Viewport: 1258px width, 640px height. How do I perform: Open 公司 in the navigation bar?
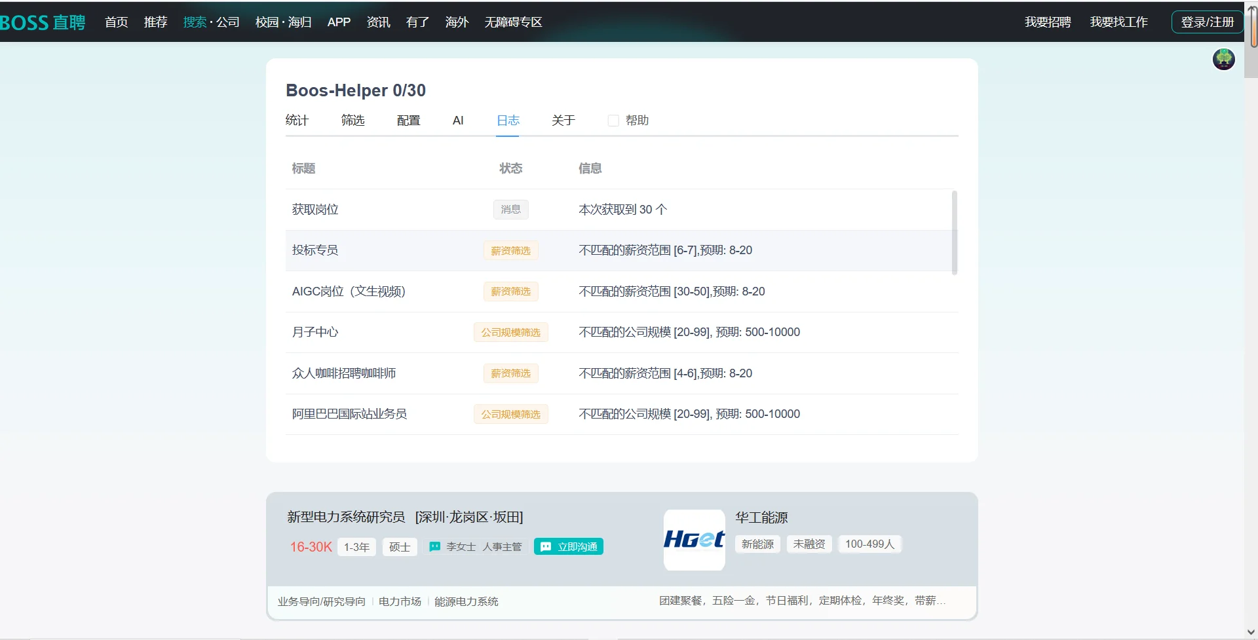[228, 22]
